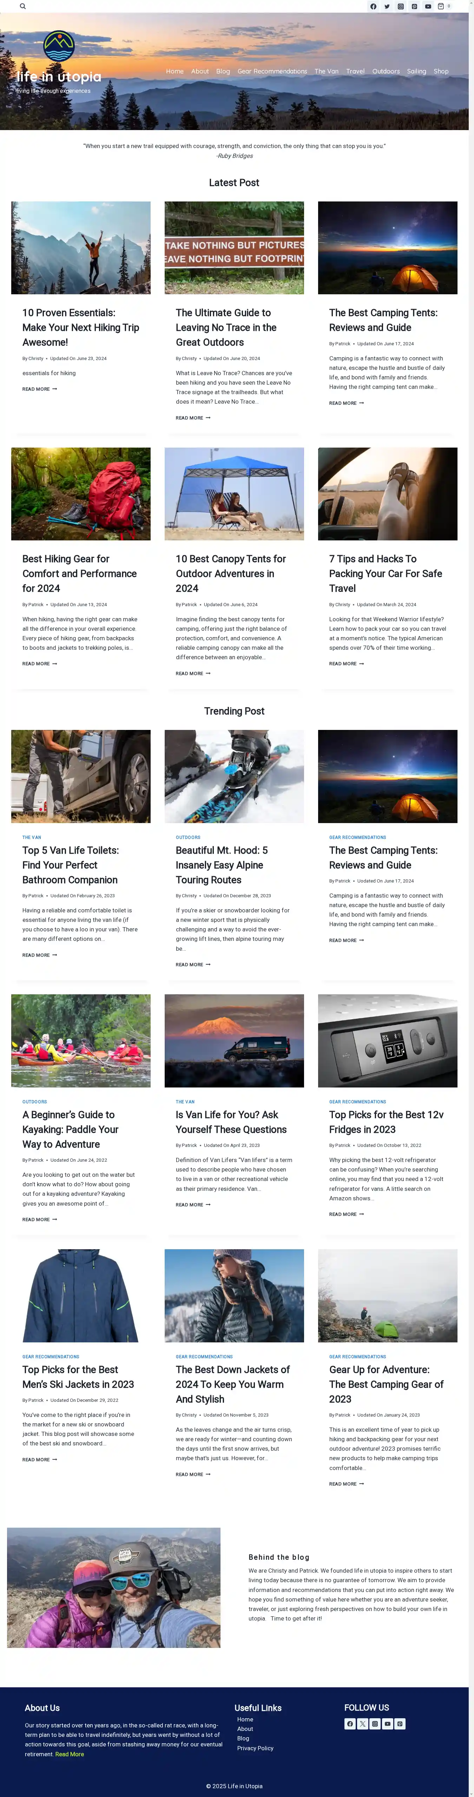Open the search icon in top bar
Viewport: 474px width, 1797px height.
pos(23,6)
